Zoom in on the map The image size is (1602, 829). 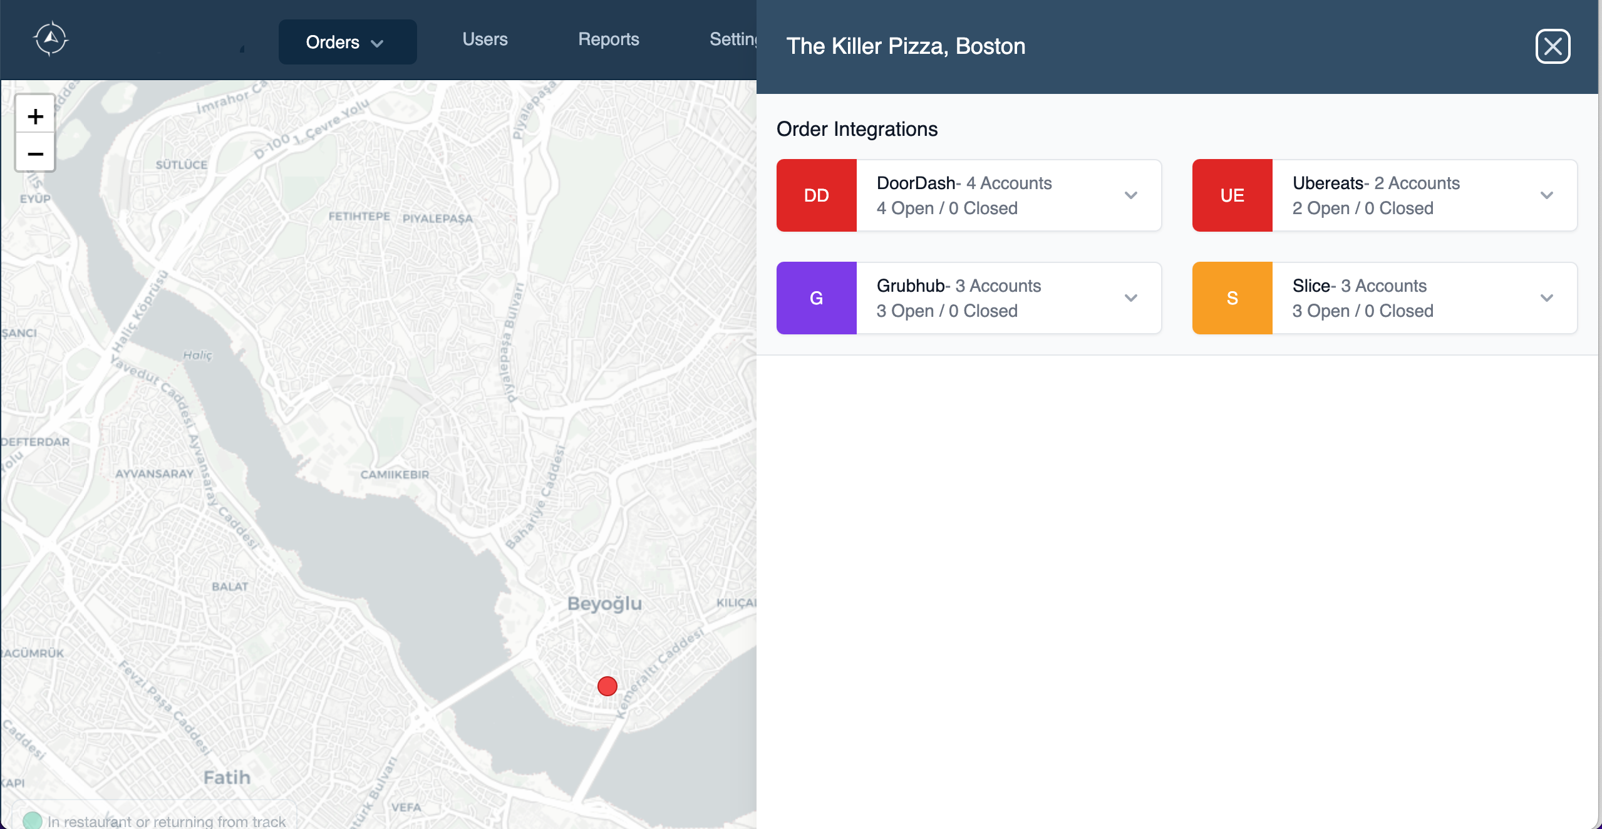36,116
